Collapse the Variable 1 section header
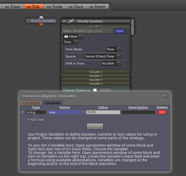This screenshot has width=186, height=176. click(x=95, y=26)
